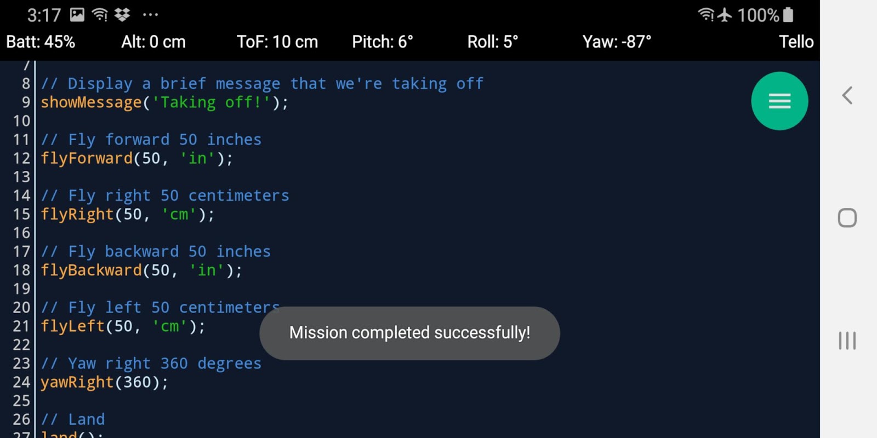
Task: Tap the Batt: 45% telemetry readout
Action: pyautogui.click(x=41, y=42)
